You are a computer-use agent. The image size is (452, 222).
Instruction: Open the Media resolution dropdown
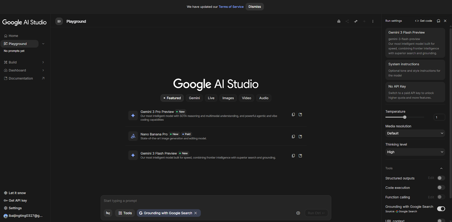point(415,133)
